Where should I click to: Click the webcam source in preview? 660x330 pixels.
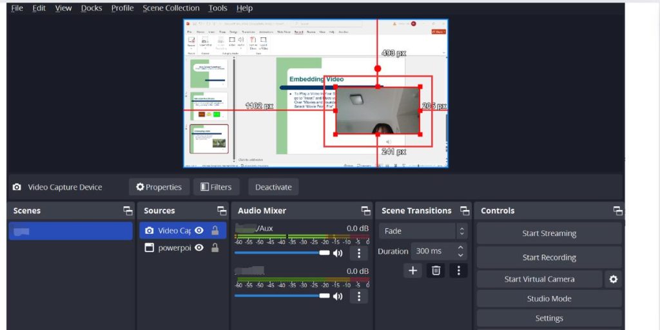click(378, 110)
